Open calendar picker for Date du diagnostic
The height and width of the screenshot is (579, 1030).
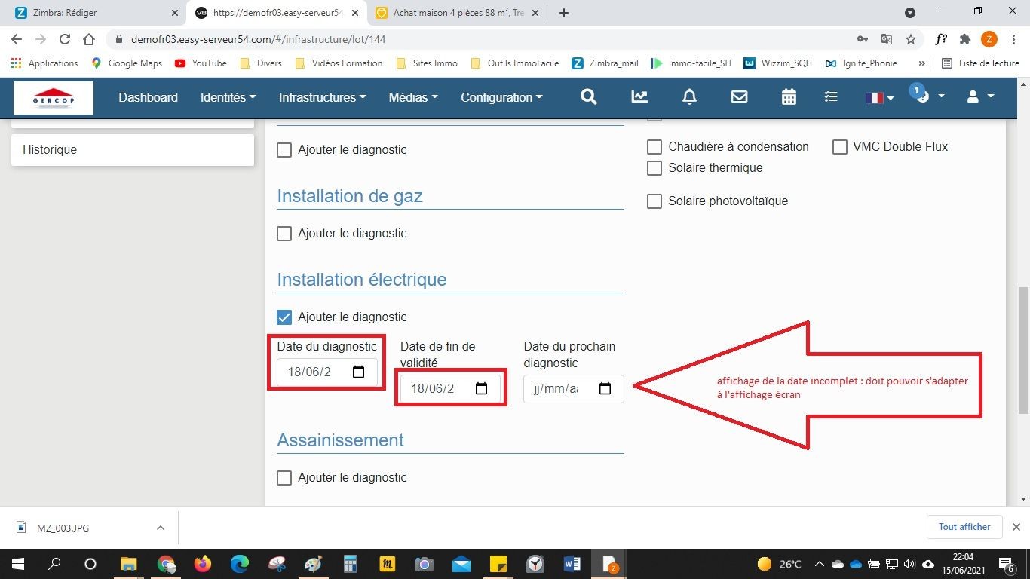pos(359,372)
